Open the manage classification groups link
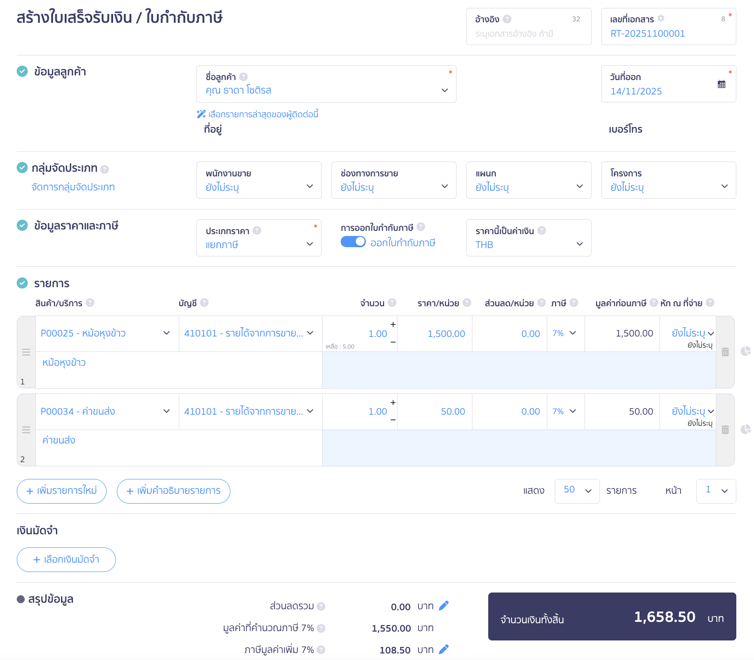Image resolution: width=754 pixels, height=660 pixels. tap(73, 187)
